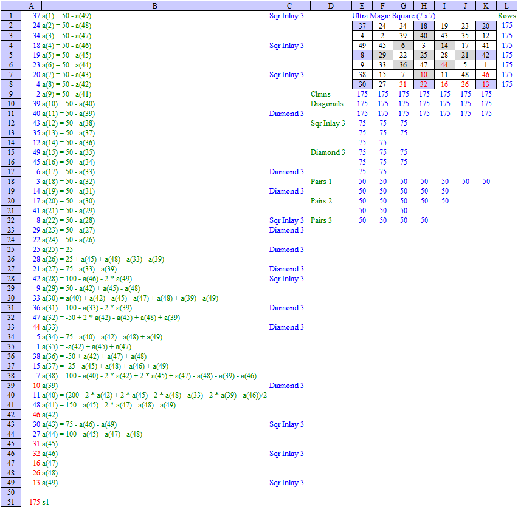Select row header 40

pyautogui.click(x=11, y=395)
